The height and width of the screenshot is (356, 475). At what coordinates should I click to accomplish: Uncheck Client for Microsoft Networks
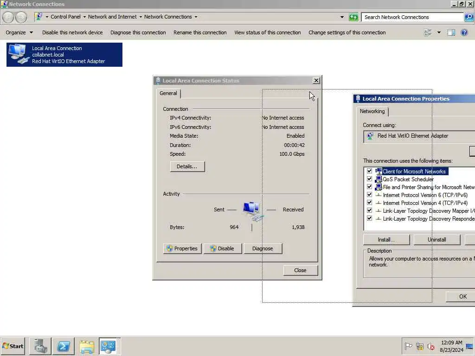pos(369,171)
